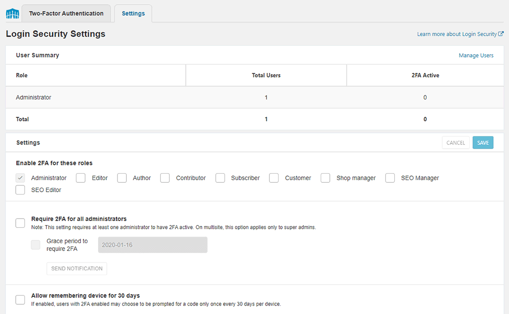Enable 2FA for the Subscriber role

point(220,177)
